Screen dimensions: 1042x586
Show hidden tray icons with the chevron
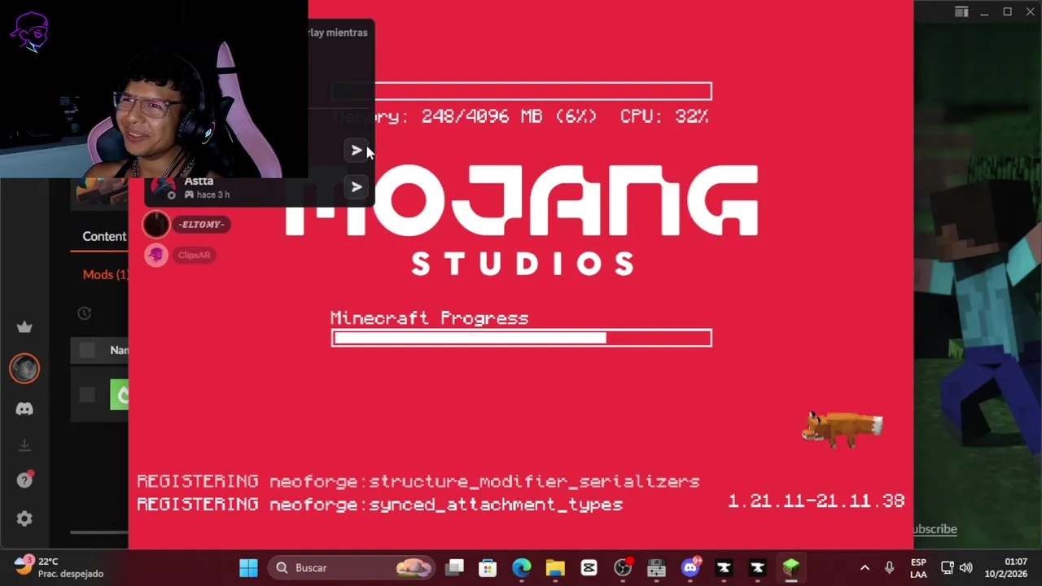[865, 567]
